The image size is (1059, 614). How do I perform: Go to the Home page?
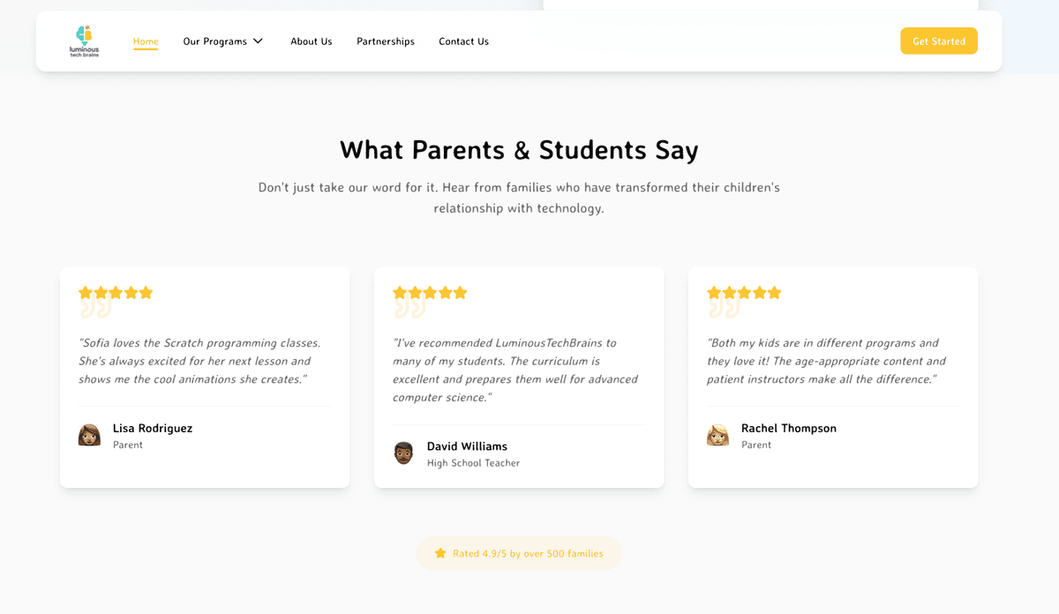146,41
